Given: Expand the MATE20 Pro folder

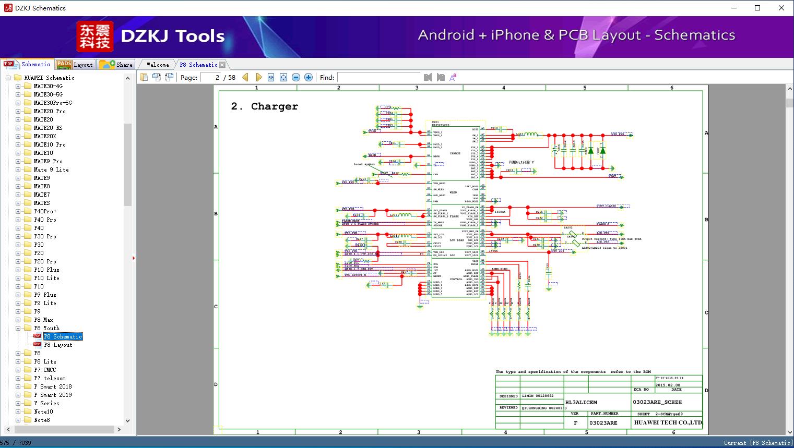Looking at the screenshot, I should (x=18, y=111).
